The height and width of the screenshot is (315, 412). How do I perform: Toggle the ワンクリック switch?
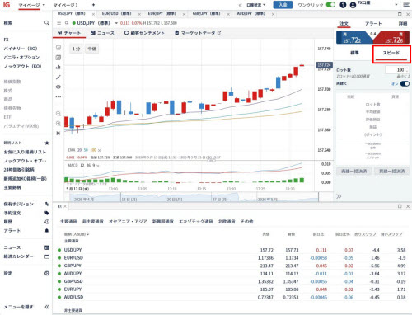click(x=330, y=5)
